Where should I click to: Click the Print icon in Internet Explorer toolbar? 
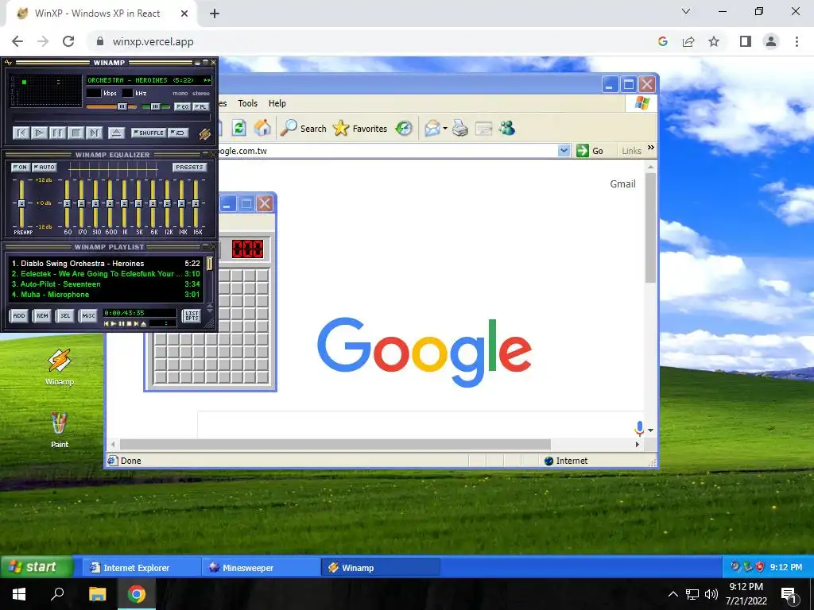pyautogui.click(x=460, y=128)
